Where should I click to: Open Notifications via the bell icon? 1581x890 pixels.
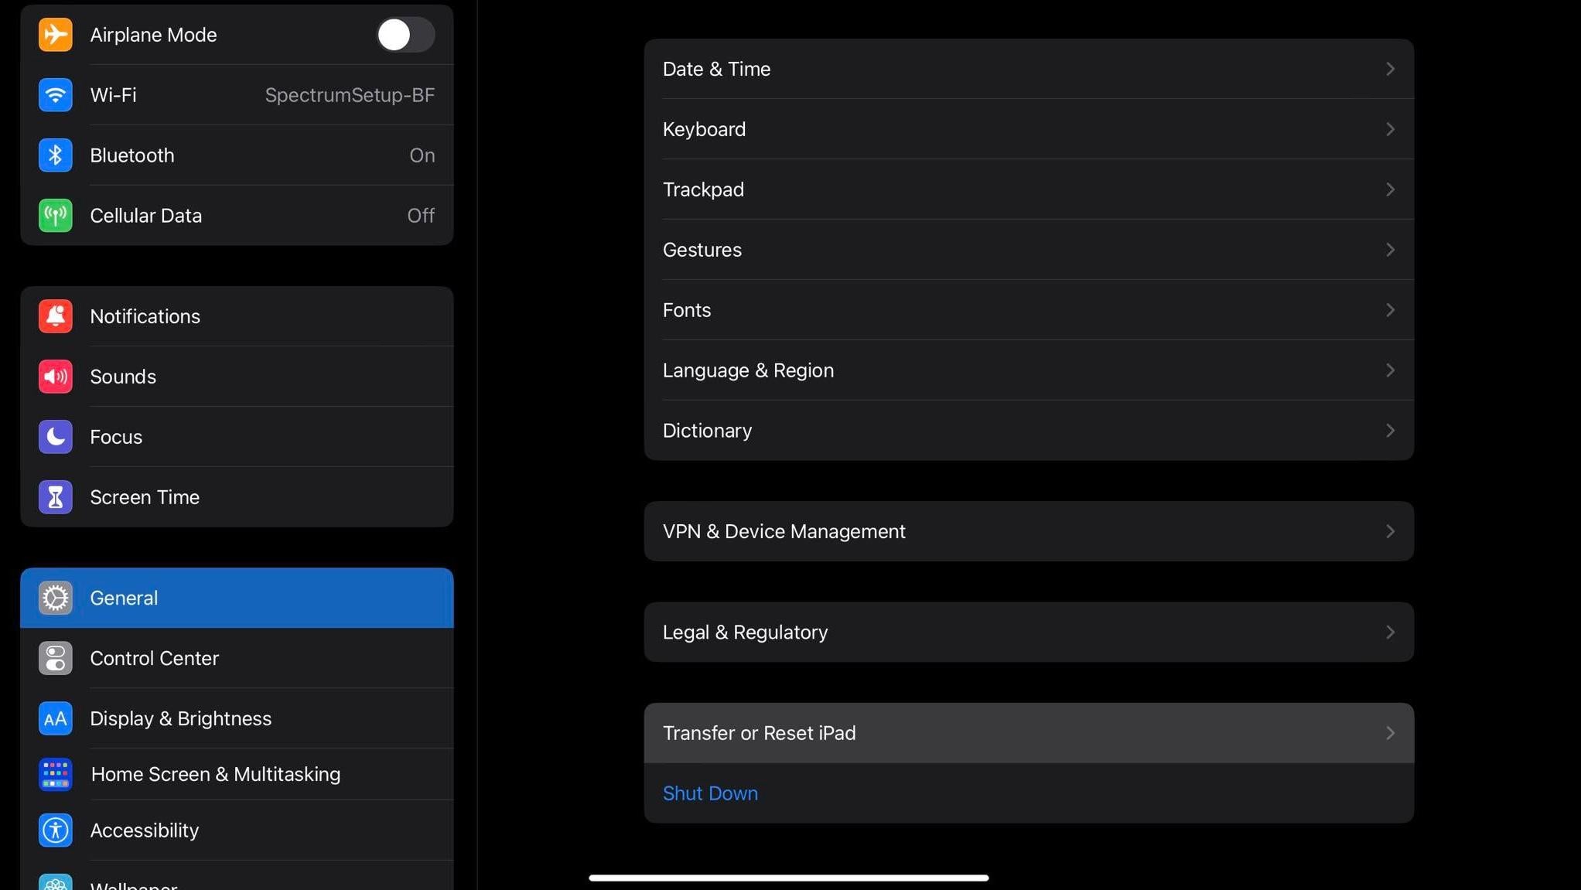(55, 315)
